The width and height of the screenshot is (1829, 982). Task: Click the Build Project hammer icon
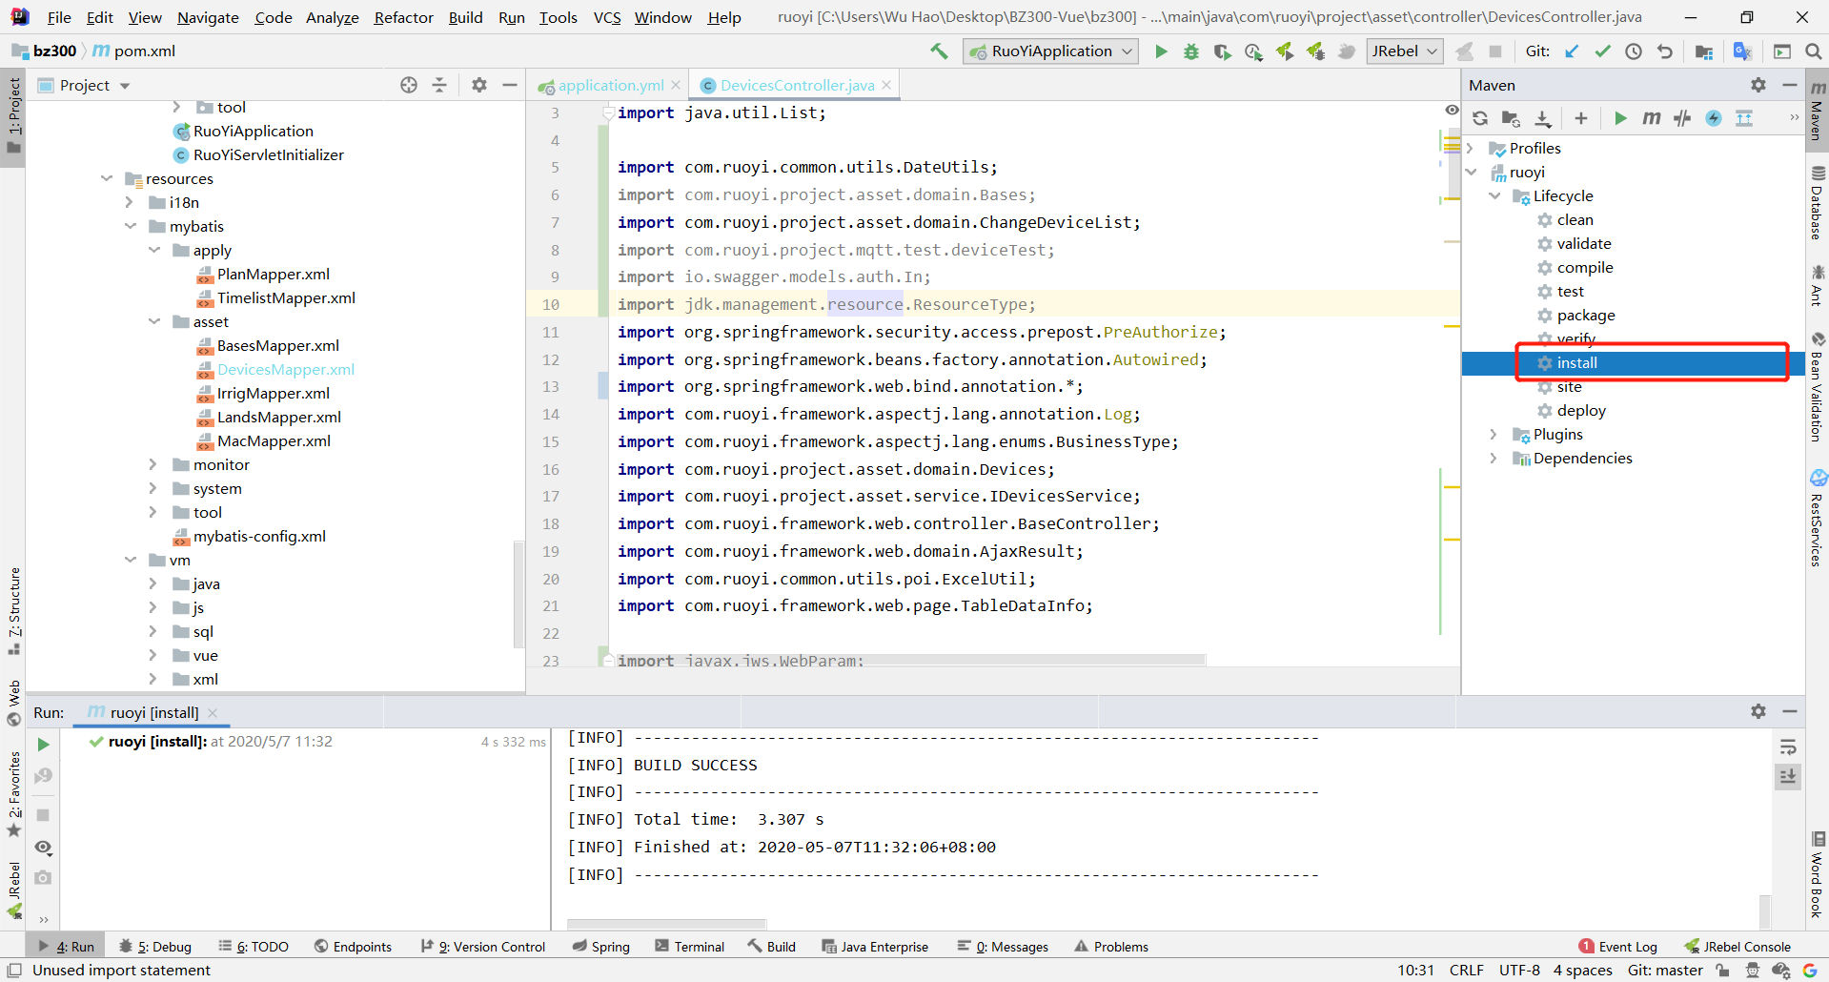(x=939, y=51)
